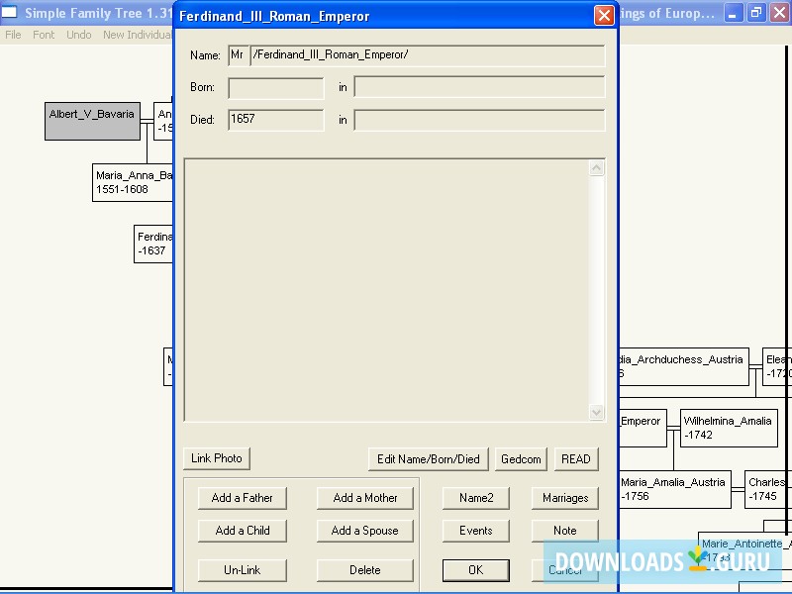Open the File menu
792x594 pixels.
tap(13, 35)
